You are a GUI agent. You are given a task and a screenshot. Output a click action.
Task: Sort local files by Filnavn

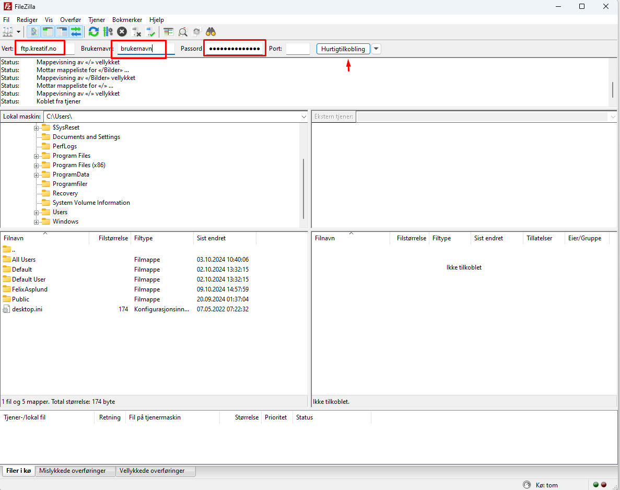click(x=45, y=238)
